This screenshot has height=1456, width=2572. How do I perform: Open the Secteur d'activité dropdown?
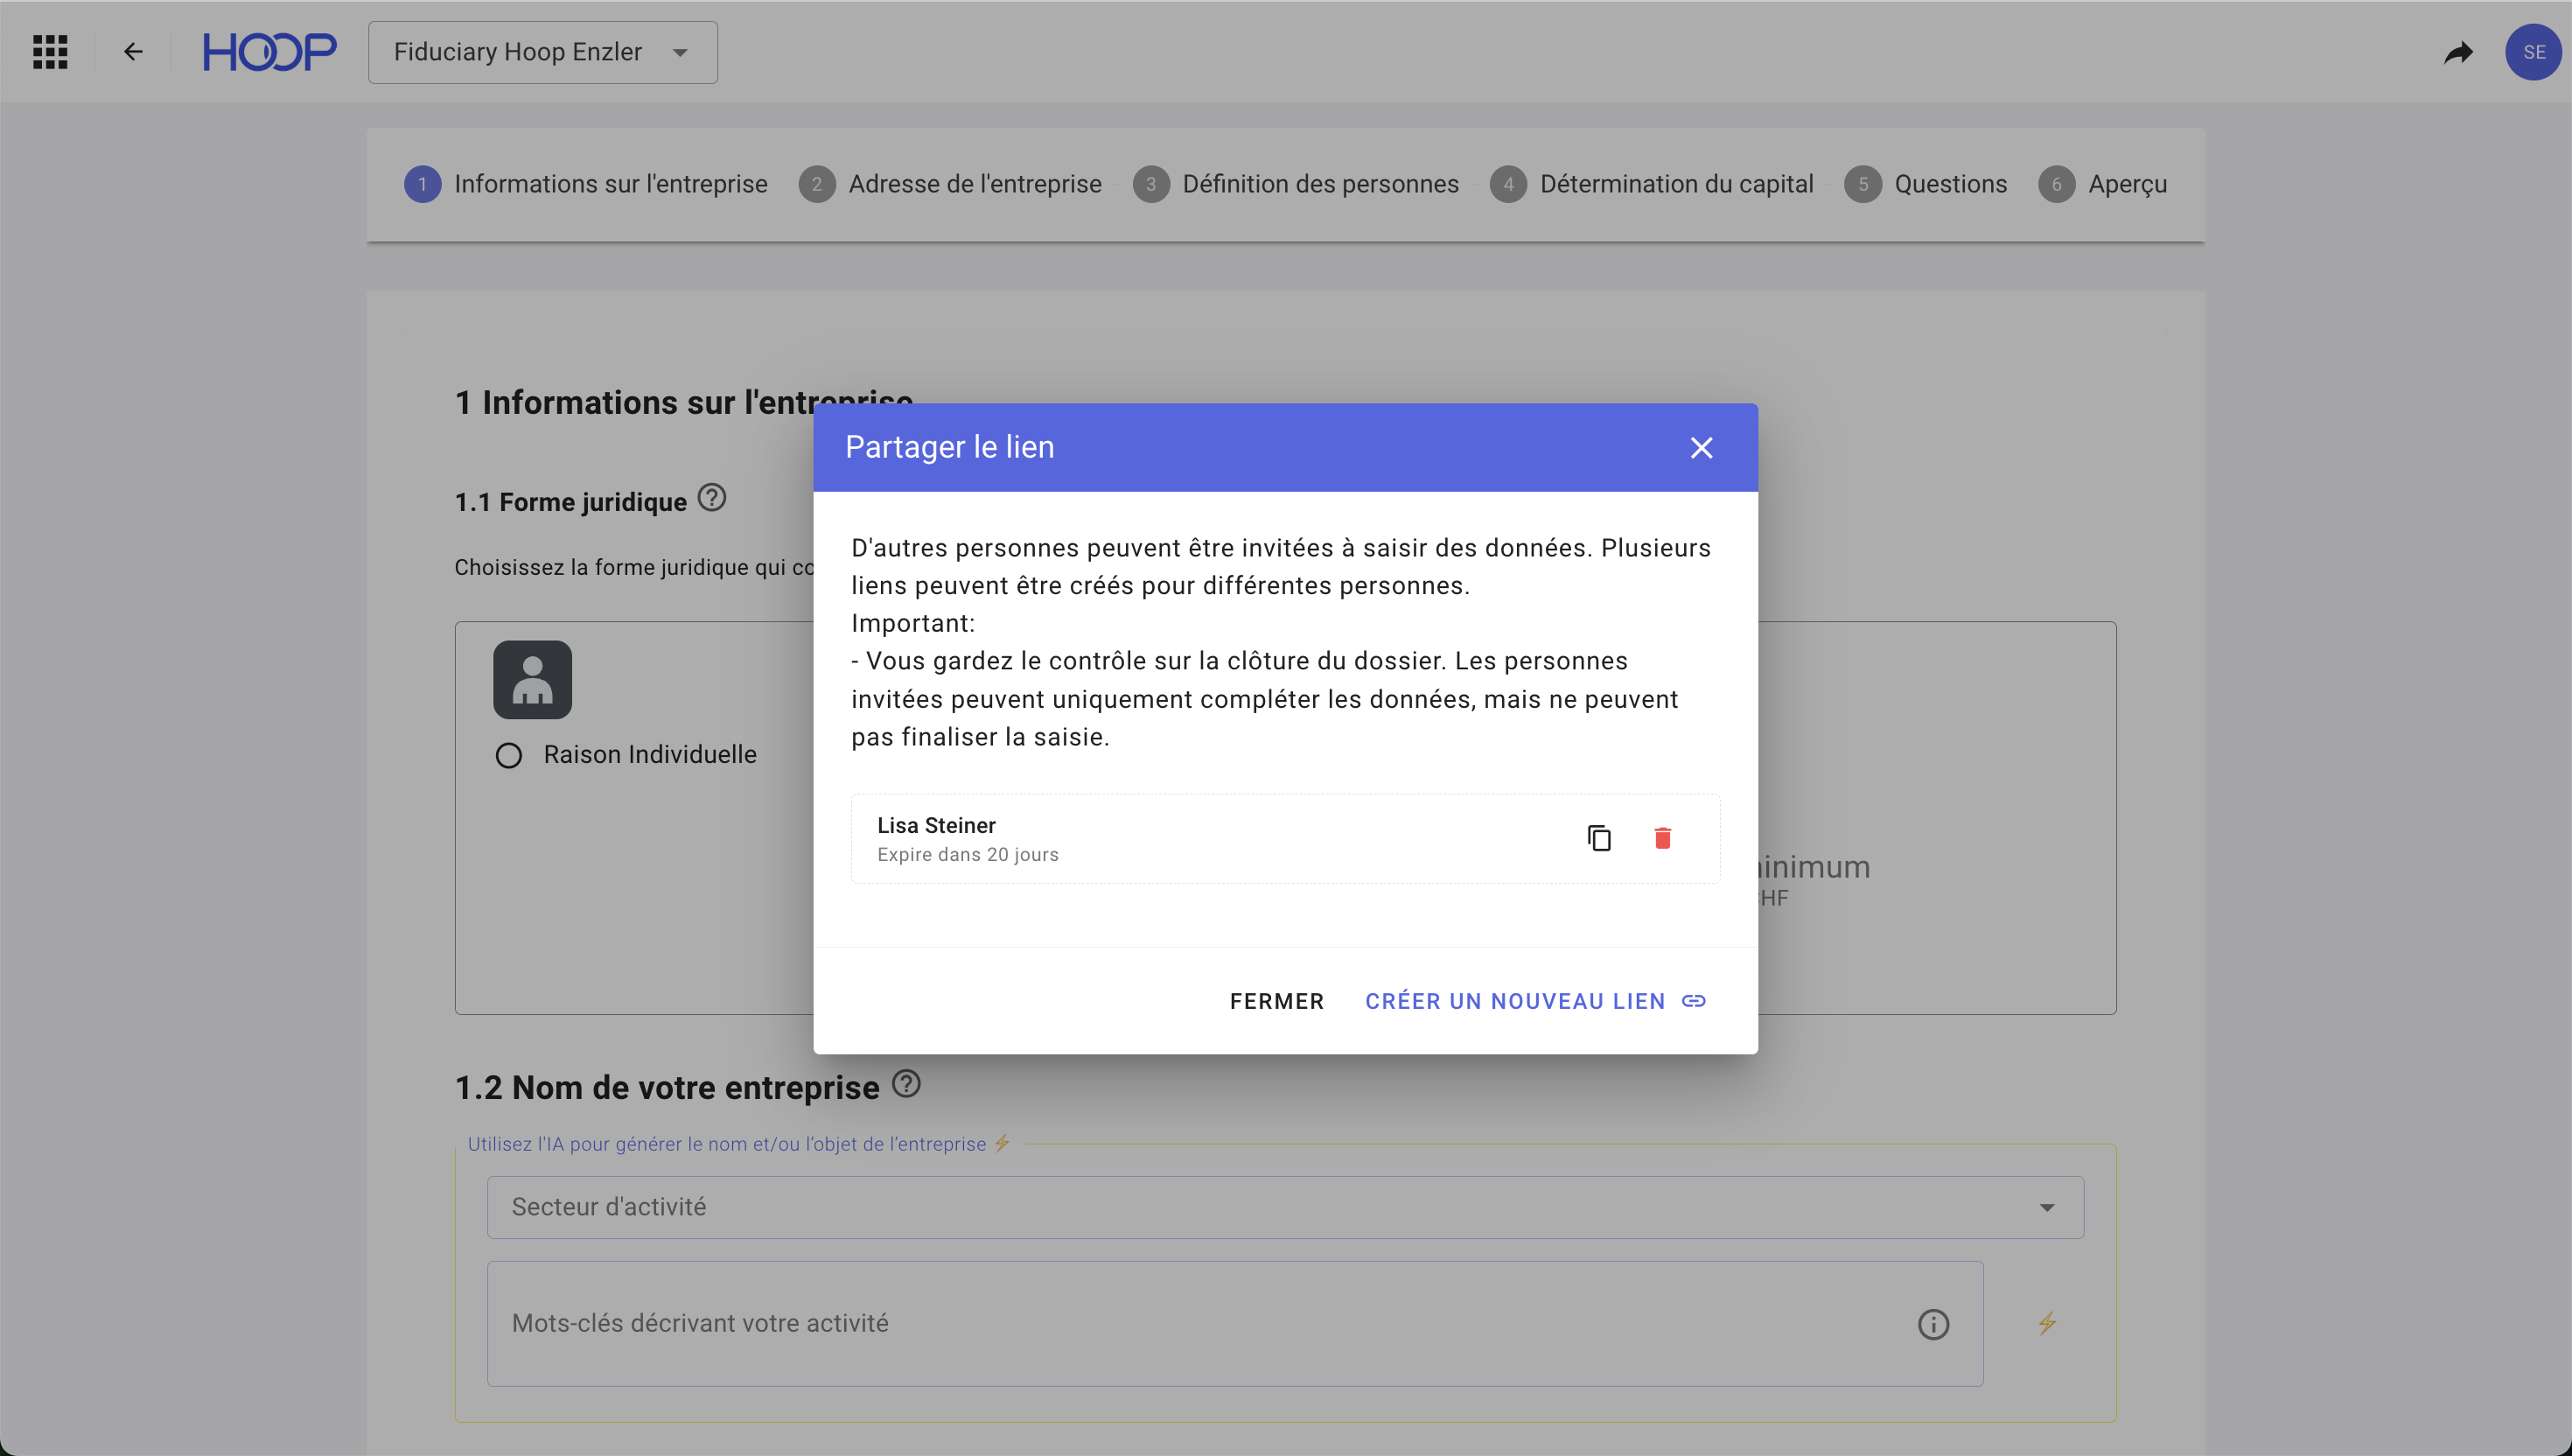1284,1207
